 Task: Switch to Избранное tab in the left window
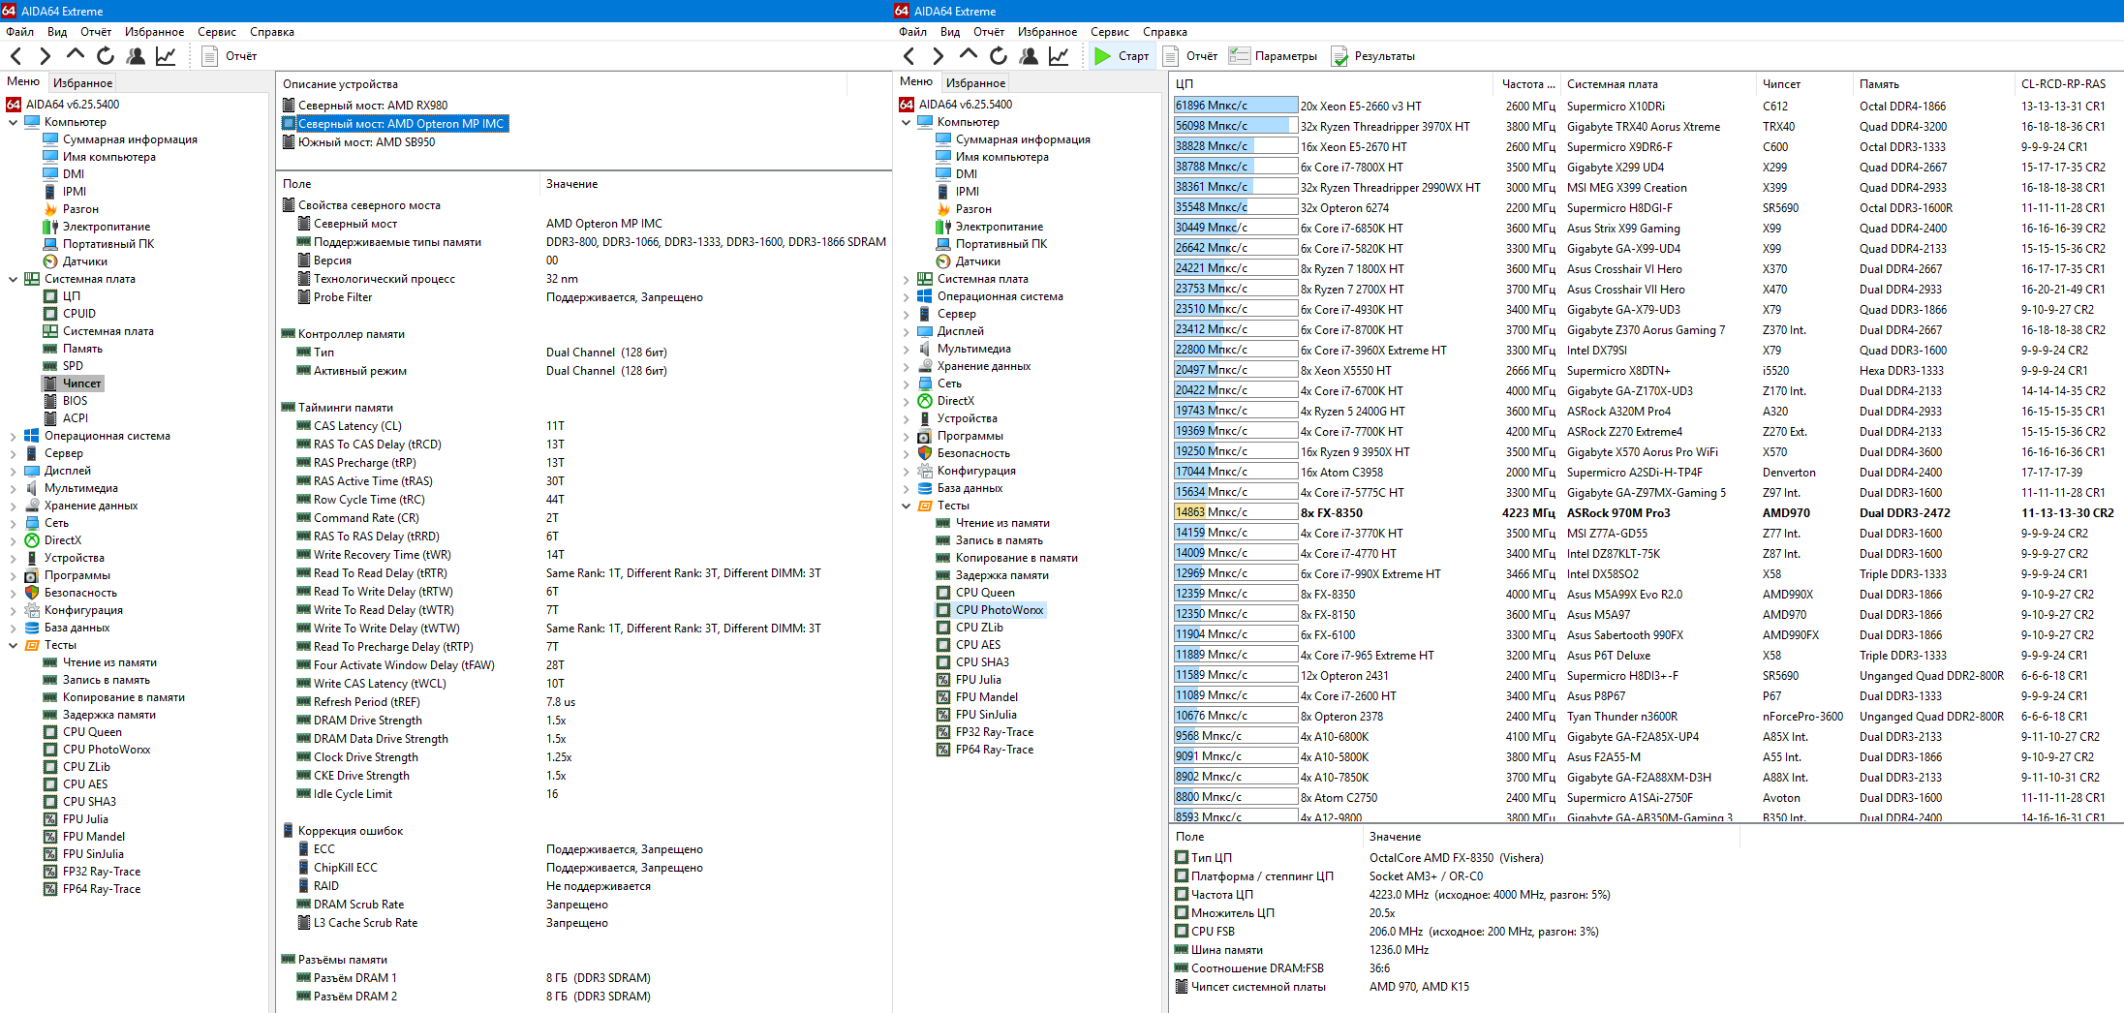(82, 83)
